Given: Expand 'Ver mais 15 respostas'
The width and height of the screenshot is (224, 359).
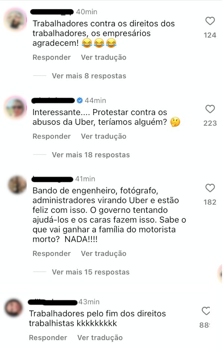Looking at the screenshot, I should [x=91, y=272].
